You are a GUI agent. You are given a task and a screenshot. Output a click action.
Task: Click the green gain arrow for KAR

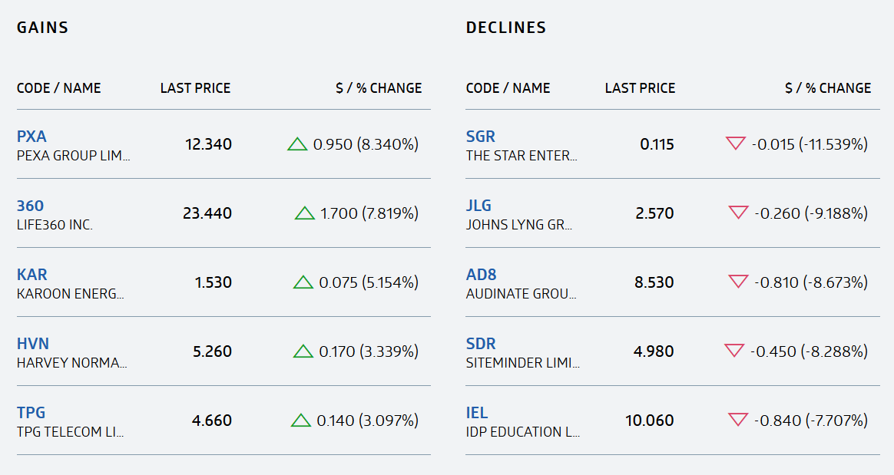[x=303, y=282]
